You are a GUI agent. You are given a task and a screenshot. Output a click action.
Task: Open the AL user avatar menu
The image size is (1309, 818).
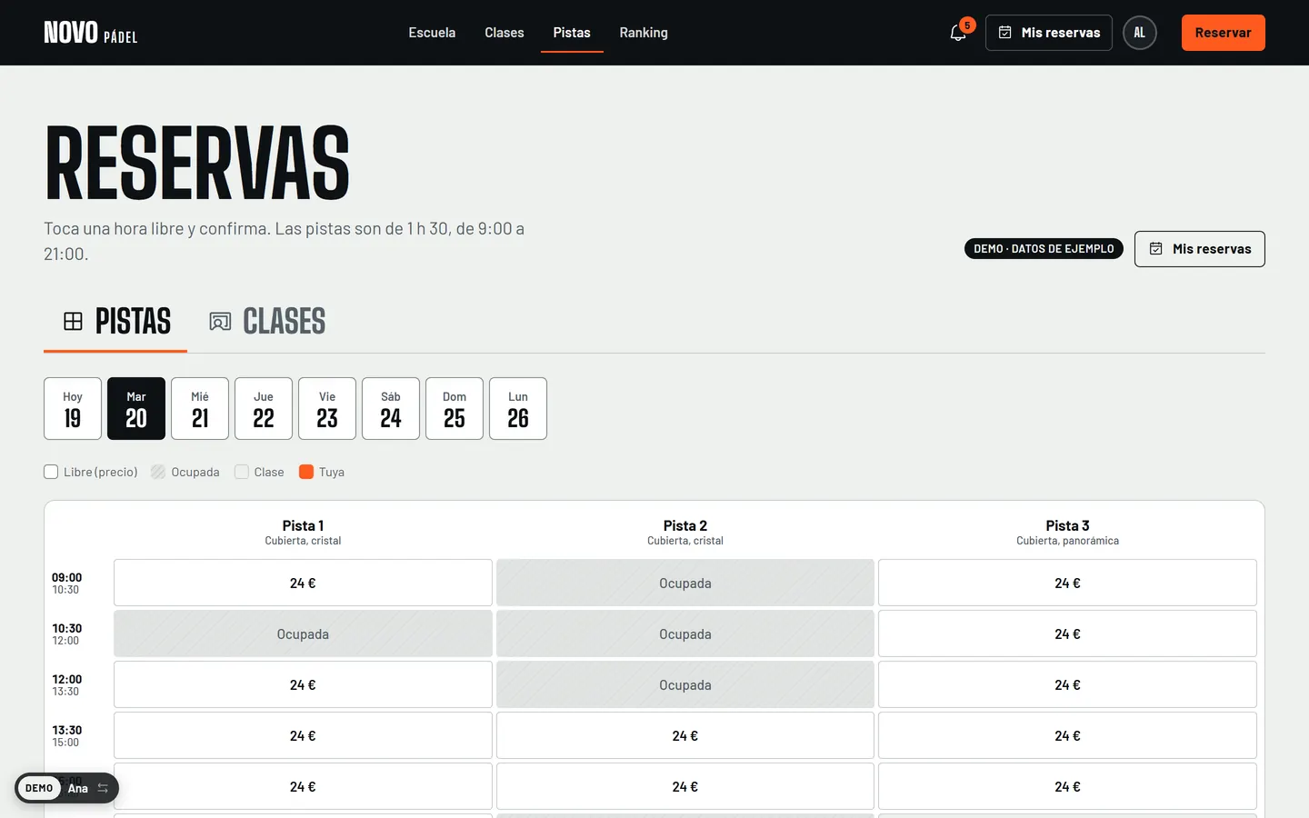tap(1140, 33)
